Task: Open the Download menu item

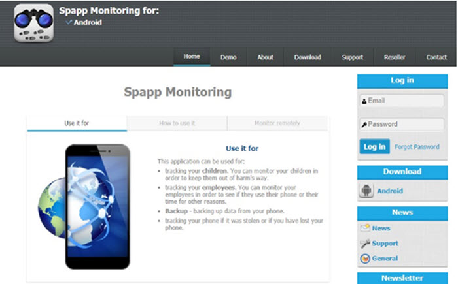Action: [x=308, y=57]
